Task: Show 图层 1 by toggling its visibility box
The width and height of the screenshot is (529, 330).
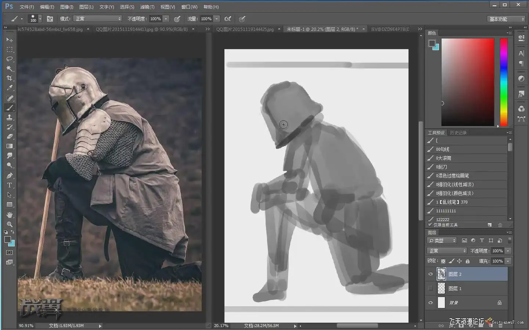Action: [x=431, y=288]
